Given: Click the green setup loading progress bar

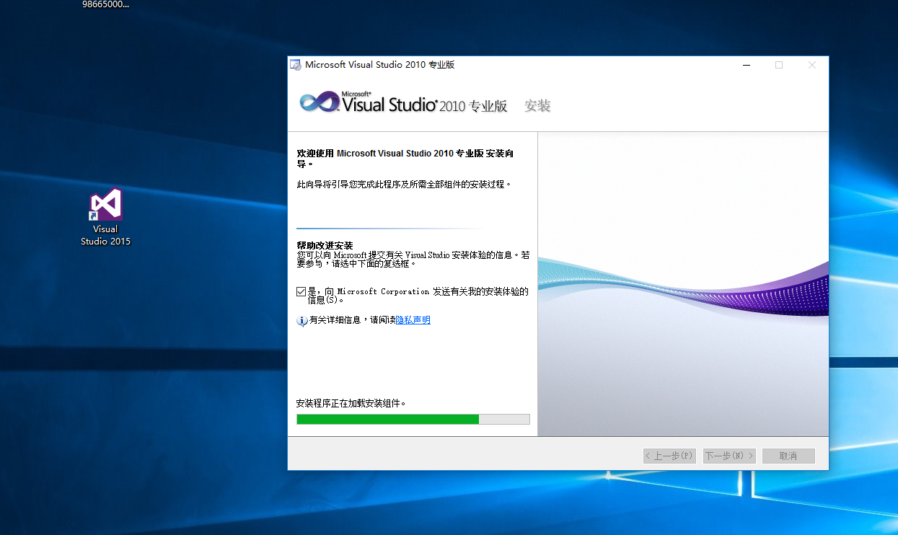Looking at the screenshot, I should [x=413, y=419].
